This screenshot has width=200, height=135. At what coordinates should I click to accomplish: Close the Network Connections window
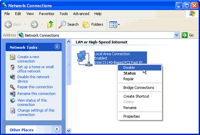(195, 5)
